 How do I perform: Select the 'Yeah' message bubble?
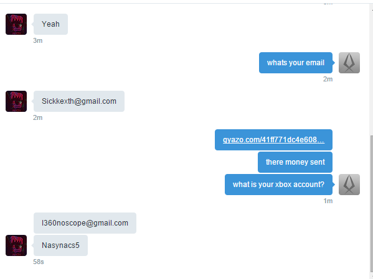click(50, 24)
